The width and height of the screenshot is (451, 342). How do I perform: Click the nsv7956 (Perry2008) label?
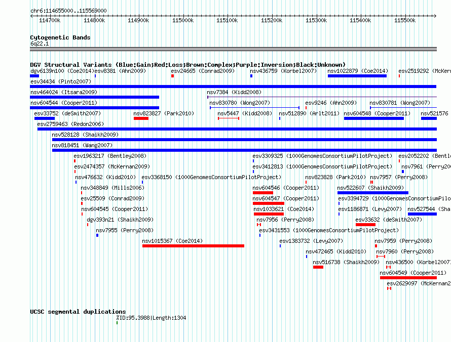285,220
